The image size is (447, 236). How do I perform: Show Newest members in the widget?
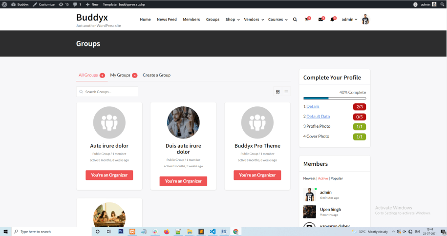(309, 178)
